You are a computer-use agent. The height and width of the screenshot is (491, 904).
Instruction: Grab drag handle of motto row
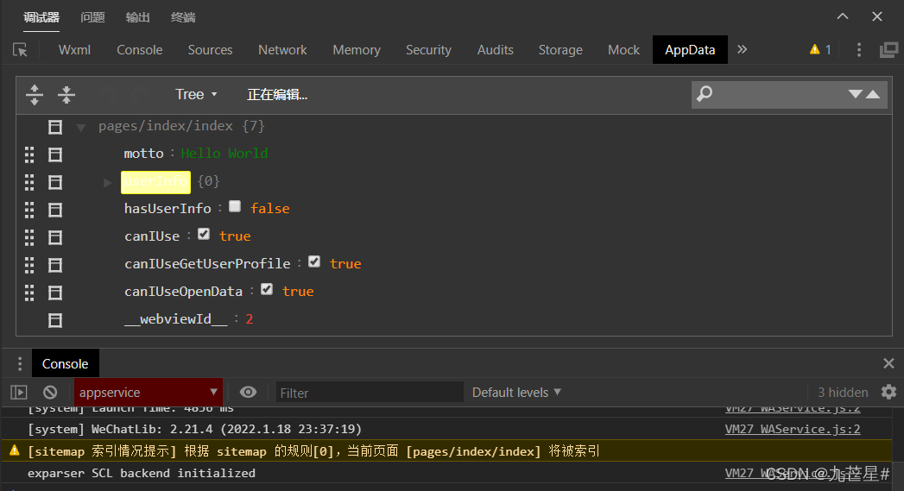click(x=29, y=154)
